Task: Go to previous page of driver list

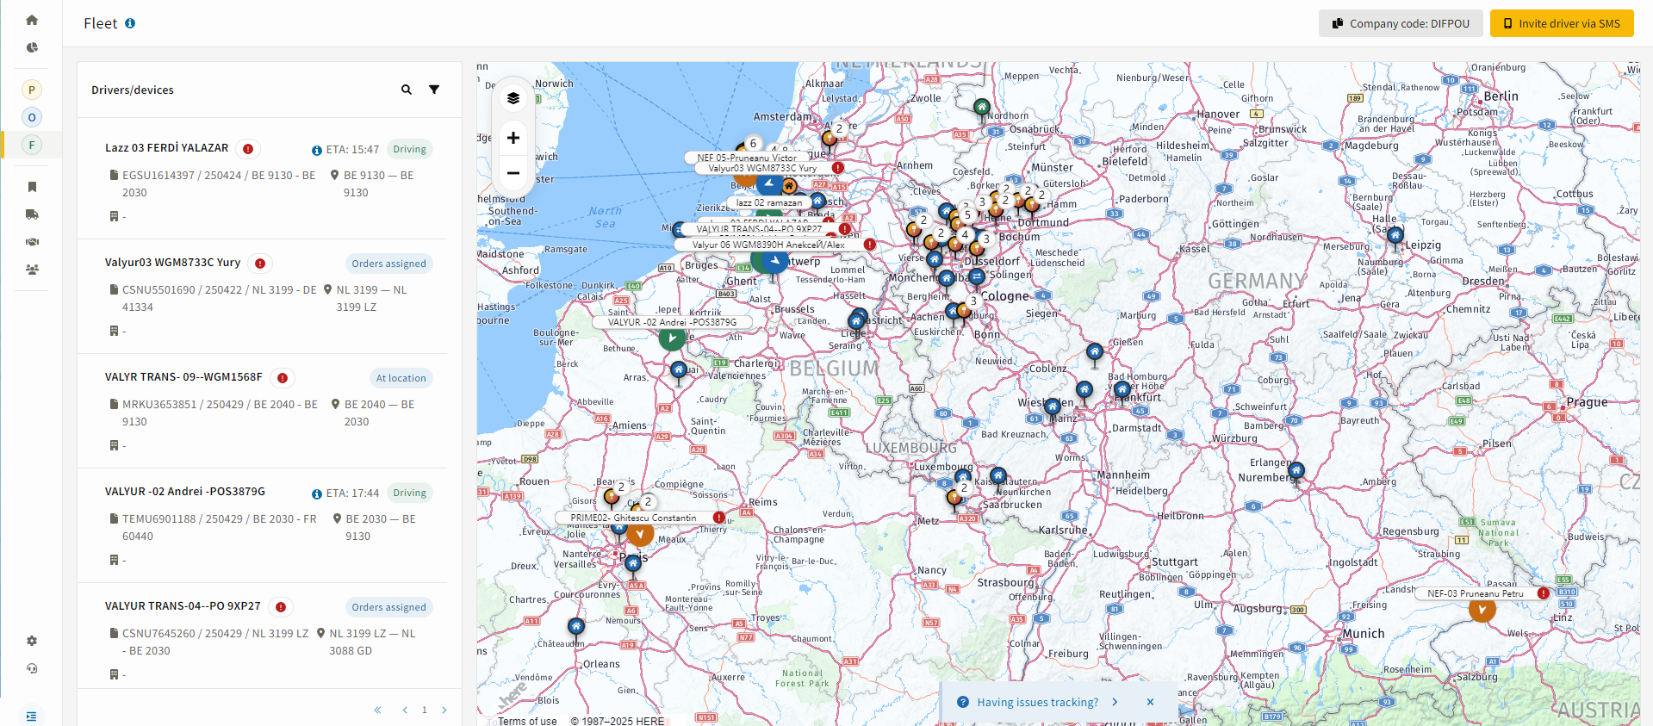Action: (x=405, y=710)
